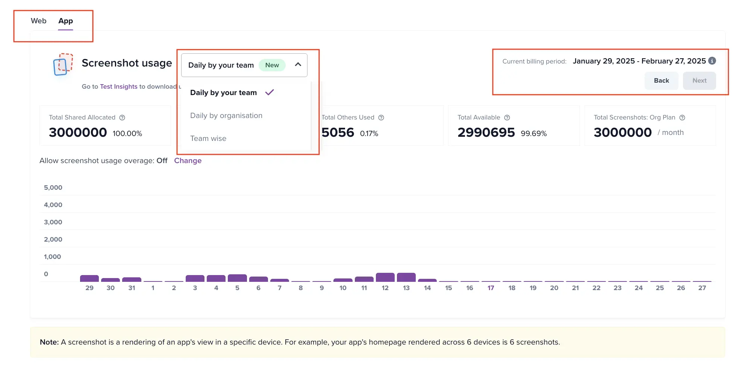Image resolution: width=745 pixels, height=366 pixels.
Task: Click the highlighted date 17 on chart axis
Action: (491, 288)
